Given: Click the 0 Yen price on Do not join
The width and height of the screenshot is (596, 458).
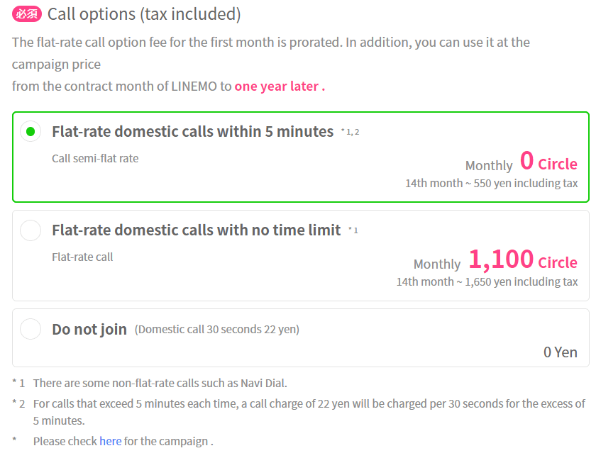Looking at the screenshot, I should pos(561,351).
